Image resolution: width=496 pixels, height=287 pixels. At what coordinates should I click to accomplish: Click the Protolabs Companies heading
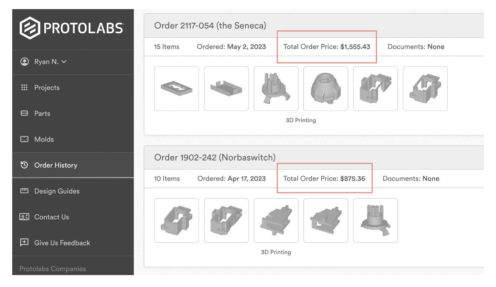tap(53, 269)
